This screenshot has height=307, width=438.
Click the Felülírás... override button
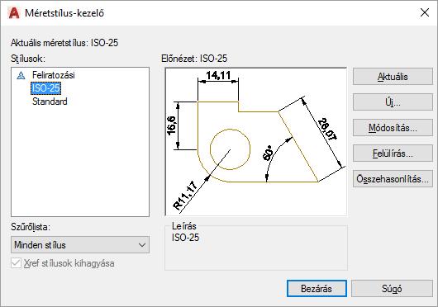pyautogui.click(x=393, y=153)
